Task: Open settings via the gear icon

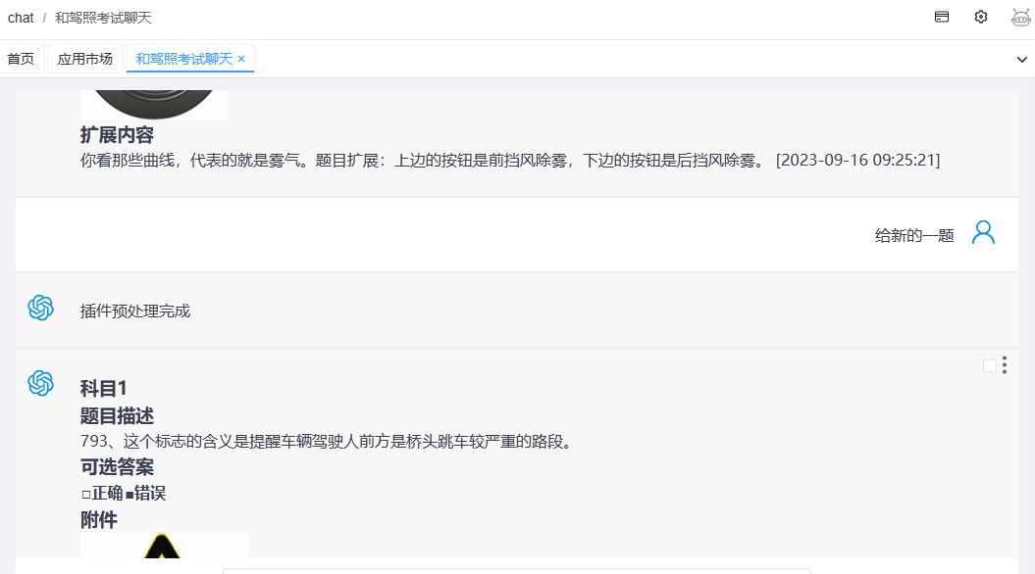Action: point(981,17)
